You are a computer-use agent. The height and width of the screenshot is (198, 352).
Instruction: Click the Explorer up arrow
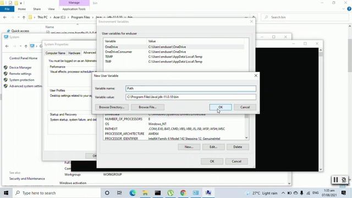tap(24, 17)
